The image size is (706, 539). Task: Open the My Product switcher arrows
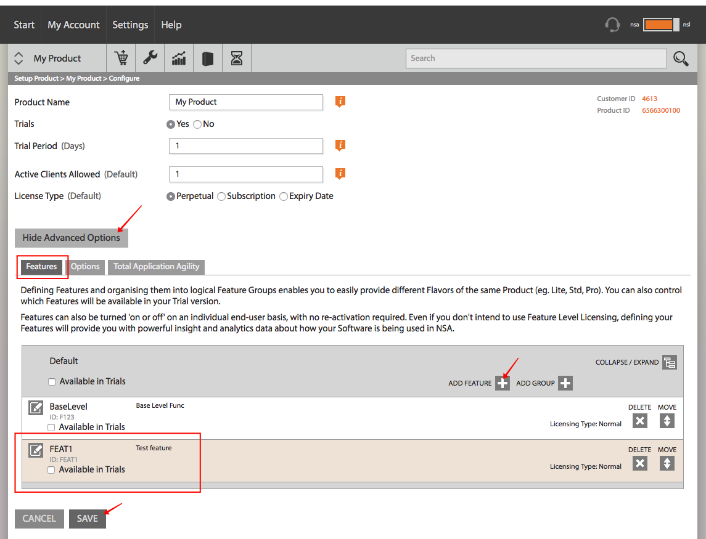click(x=18, y=58)
